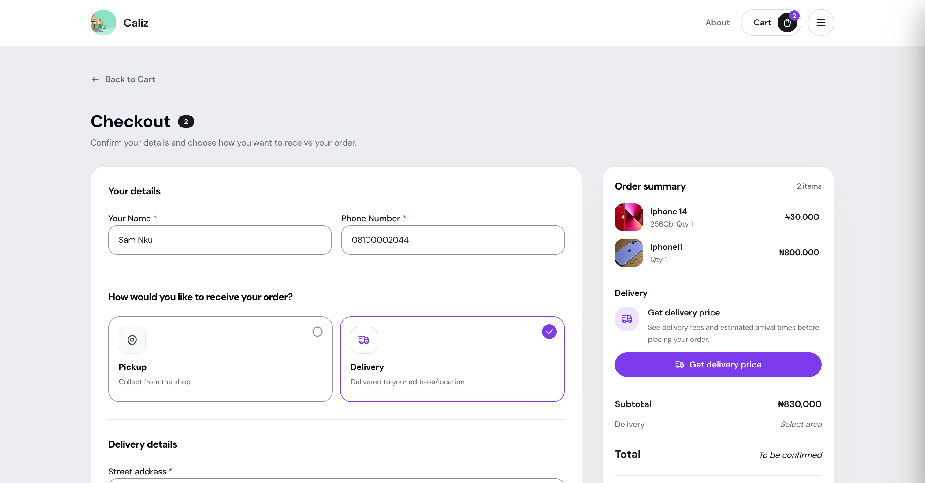Open the About page
This screenshot has height=483, width=925.
pyautogui.click(x=717, y=23)
